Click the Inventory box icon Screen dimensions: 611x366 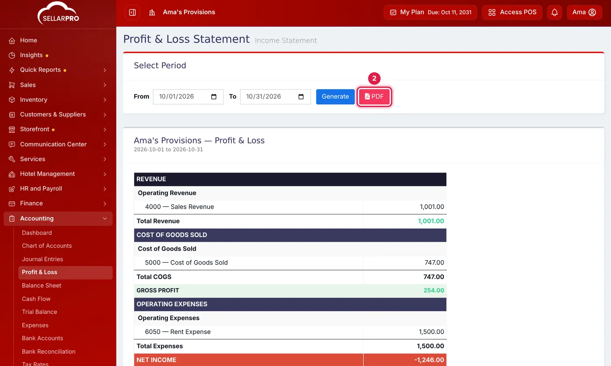point(12,100)
